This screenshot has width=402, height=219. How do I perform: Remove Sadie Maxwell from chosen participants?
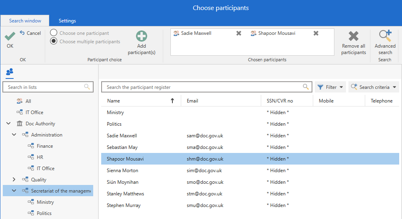pos(239,33)
